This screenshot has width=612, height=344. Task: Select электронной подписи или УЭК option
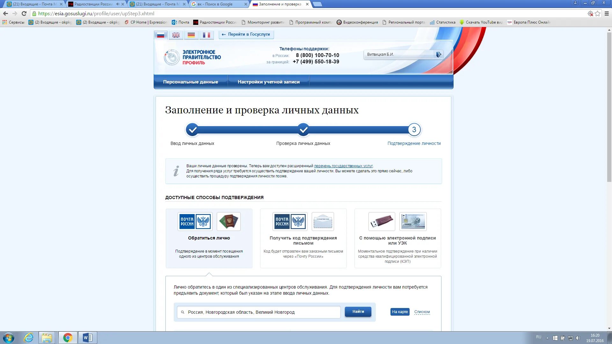coord(398,238)
